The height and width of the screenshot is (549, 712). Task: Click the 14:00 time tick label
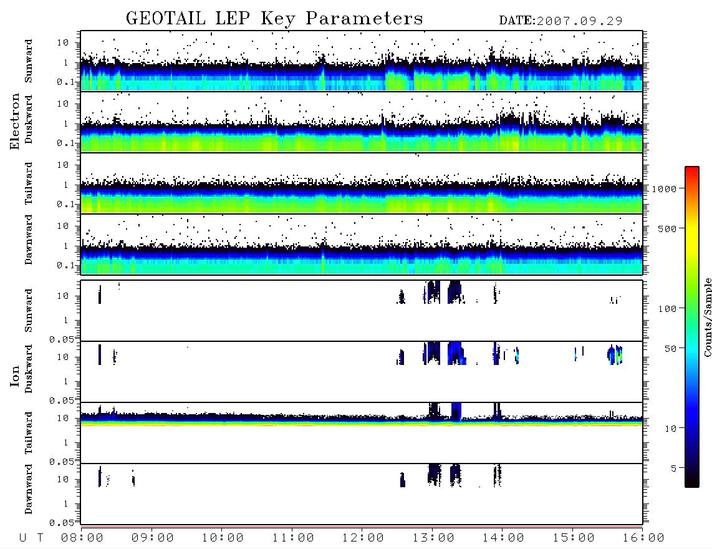click(503, 538)
